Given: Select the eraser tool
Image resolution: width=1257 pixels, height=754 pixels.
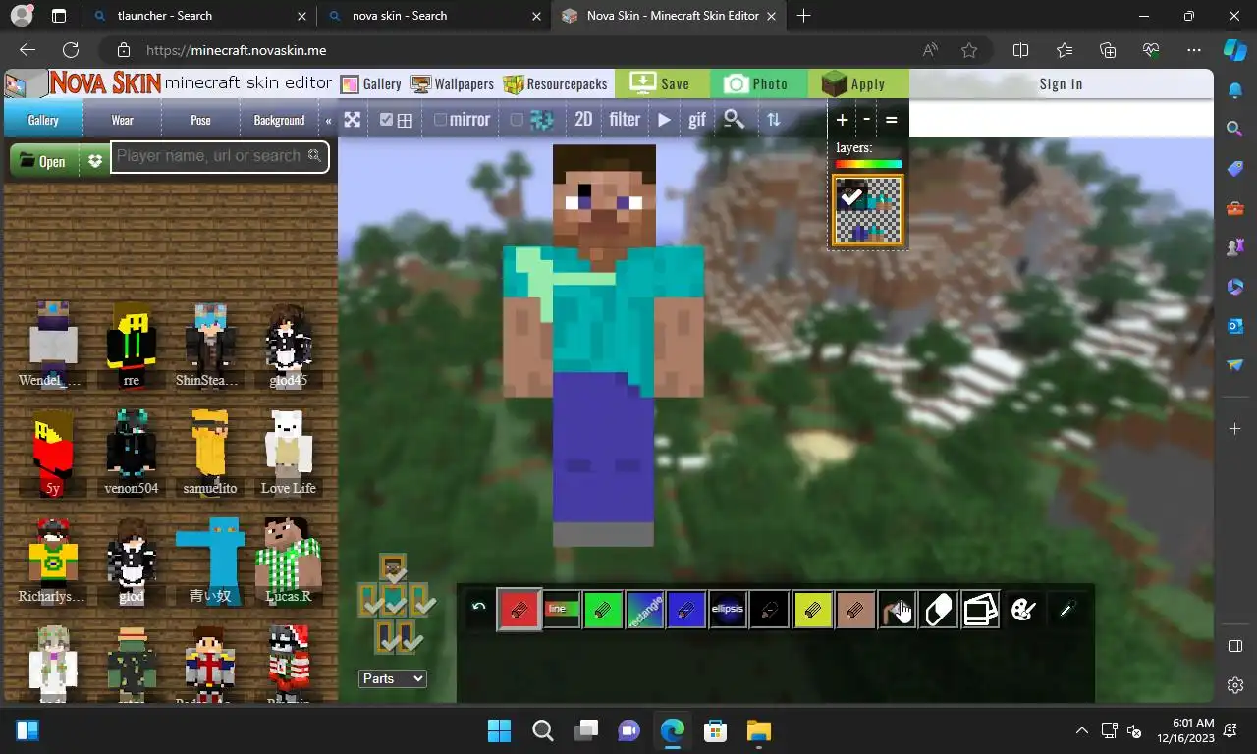Looking at the screenshot, I should pyautogui.click(x=939, y=610).
